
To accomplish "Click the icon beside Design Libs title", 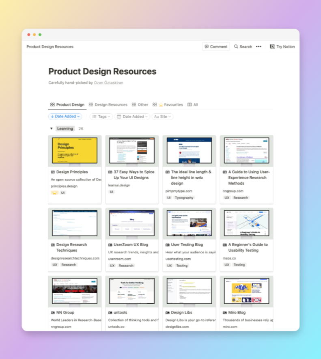I will [168, 313].
